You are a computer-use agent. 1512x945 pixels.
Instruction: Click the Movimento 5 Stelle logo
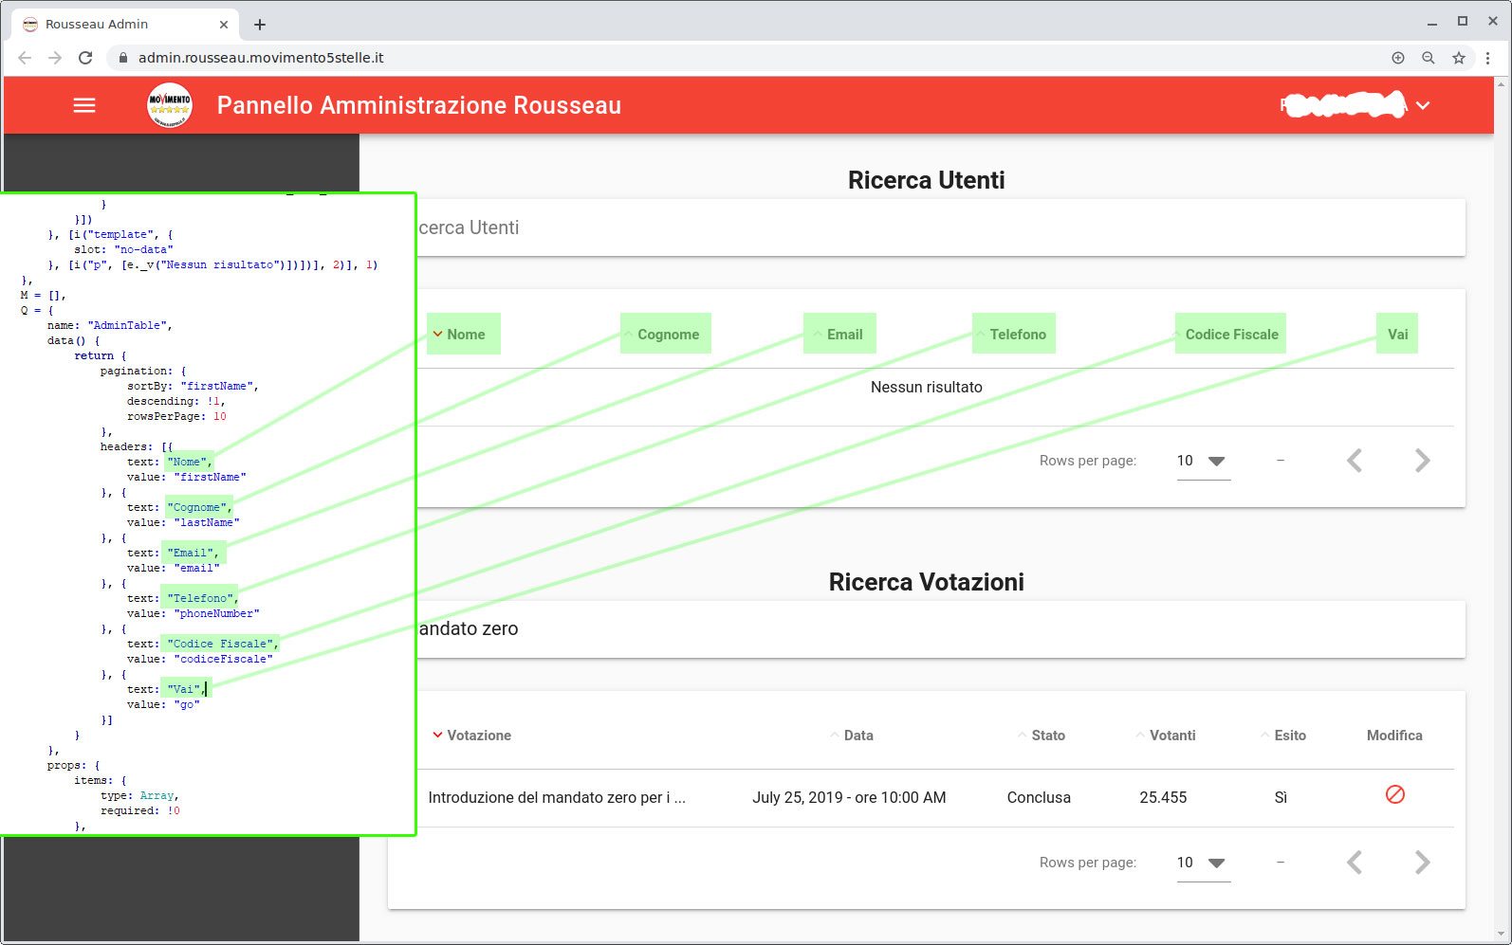(x=170, y=105)
